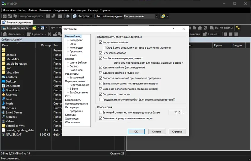Click the refresh icon in remote panel toolbar

[x=205, y=28]
